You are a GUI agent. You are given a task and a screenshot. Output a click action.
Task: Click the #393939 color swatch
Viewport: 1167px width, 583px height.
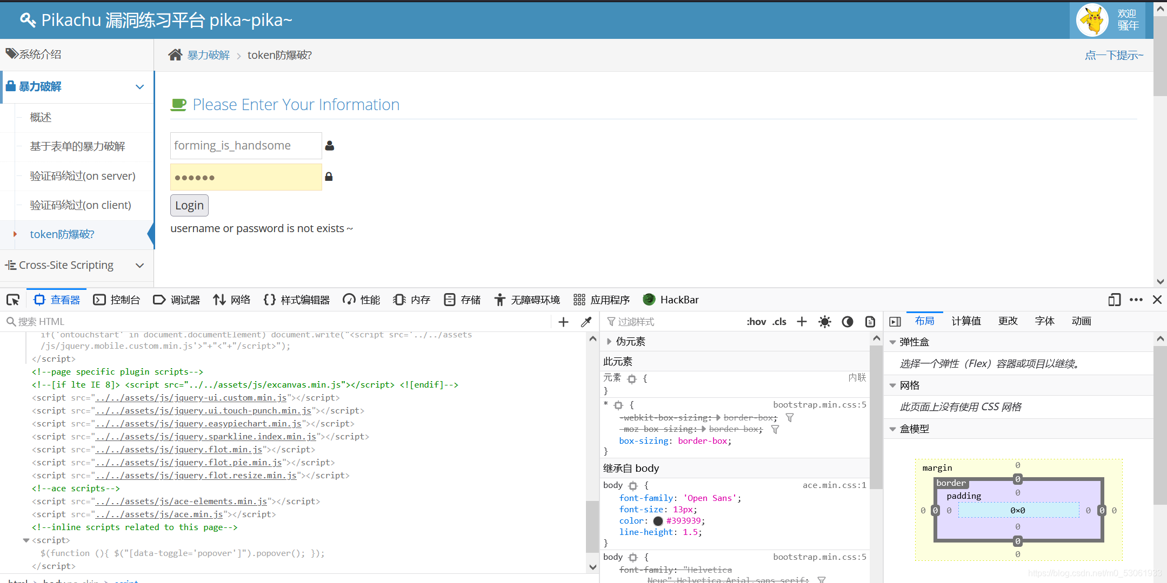point(658,521)
